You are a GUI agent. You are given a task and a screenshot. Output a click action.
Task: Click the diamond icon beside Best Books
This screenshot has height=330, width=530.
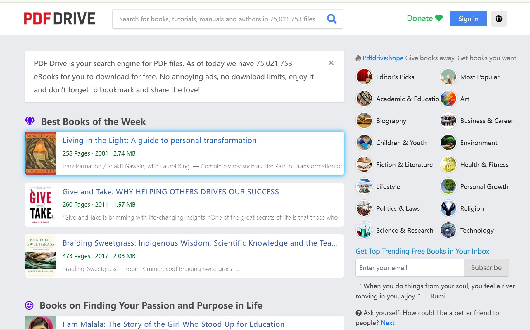30,121
